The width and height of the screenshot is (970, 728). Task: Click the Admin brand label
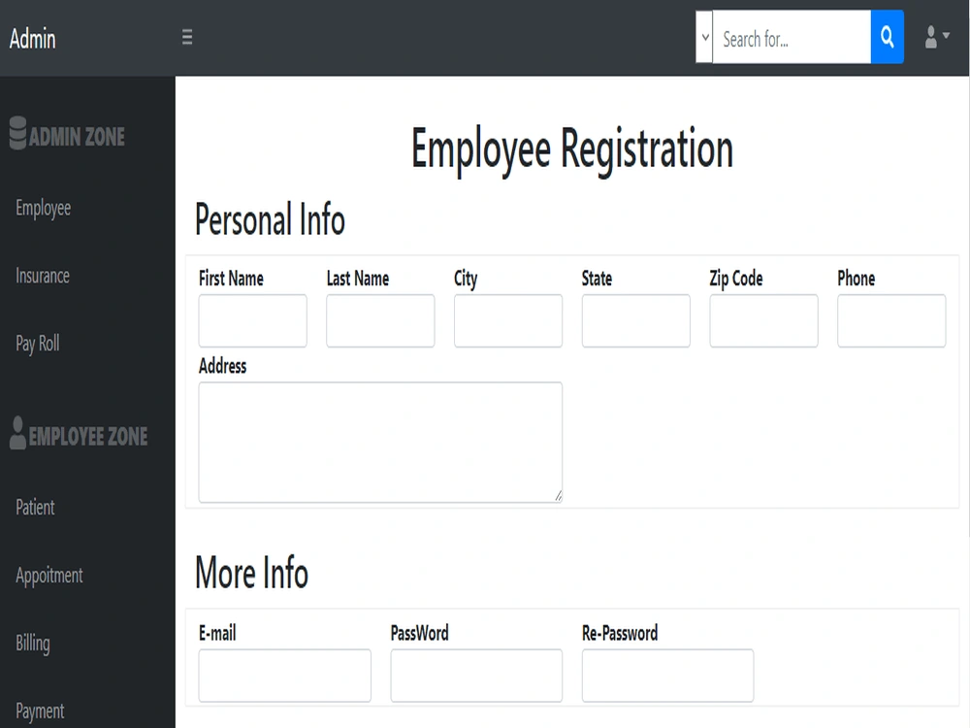[33, 39]
